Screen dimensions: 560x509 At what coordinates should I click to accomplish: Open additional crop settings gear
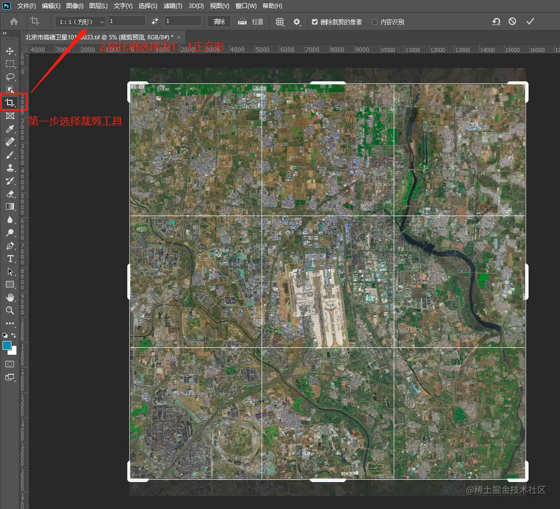click(297, 22)
